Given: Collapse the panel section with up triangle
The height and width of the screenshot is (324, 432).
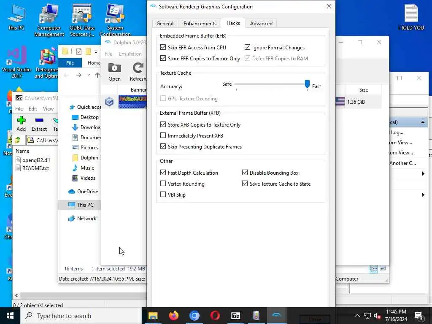Looking at the screenshot, I should 423,122.
